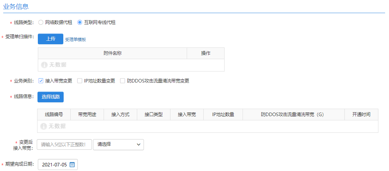Click the 接入方式 column header
This screenshot has width=389, height=171.
[120, 115]
